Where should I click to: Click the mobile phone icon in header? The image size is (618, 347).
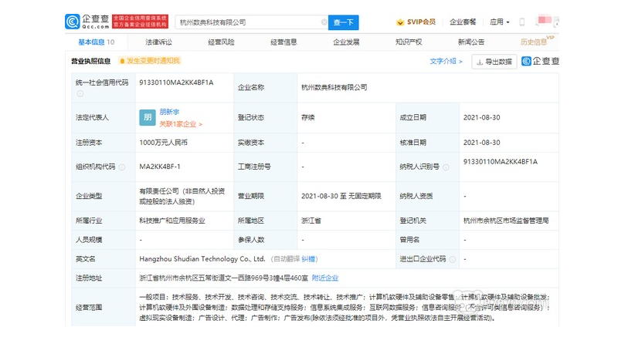[522, 22]
